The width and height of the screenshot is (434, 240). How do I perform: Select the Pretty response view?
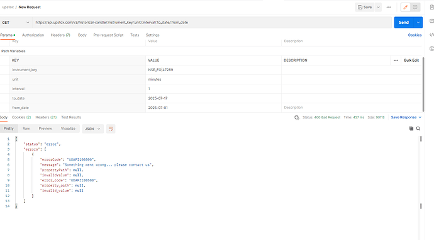(x=9, y=129)
